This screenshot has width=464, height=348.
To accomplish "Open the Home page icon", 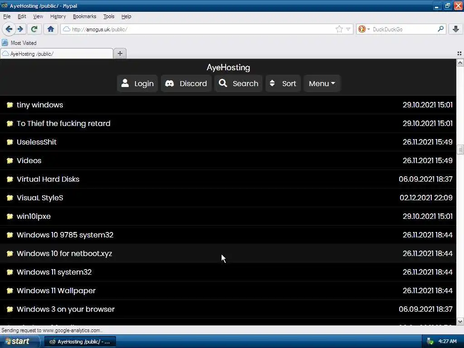I will [x=51, y=29].
